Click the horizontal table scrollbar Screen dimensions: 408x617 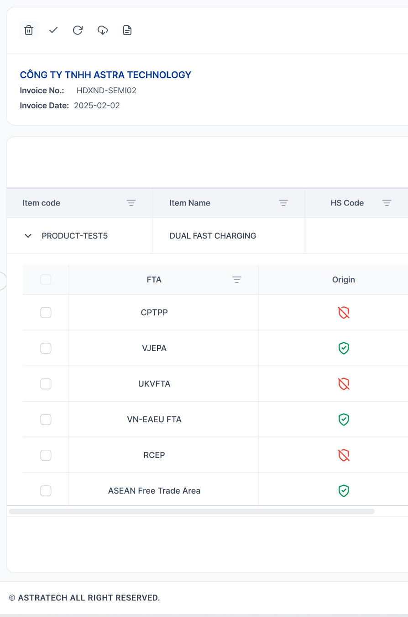click(x=192, y=511)
